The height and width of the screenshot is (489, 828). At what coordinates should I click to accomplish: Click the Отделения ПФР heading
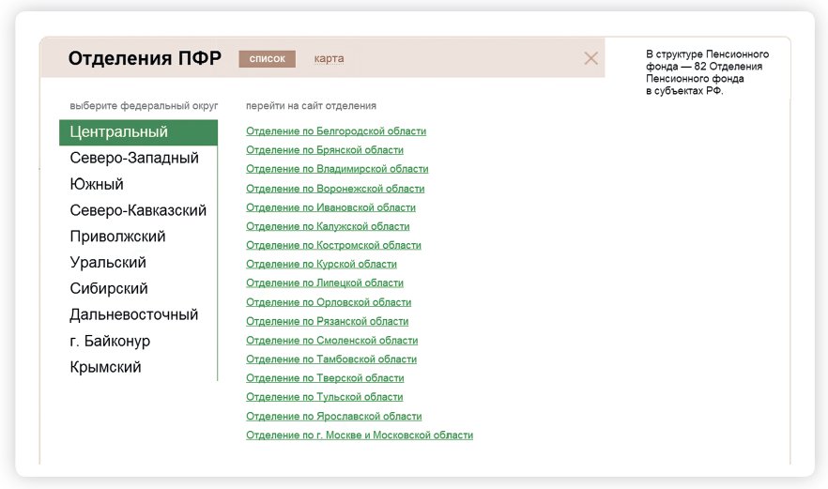coord(145,58)
